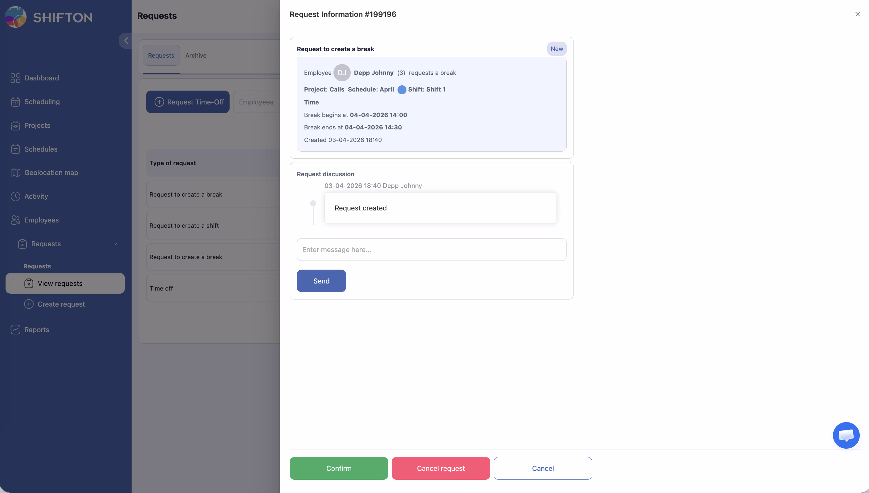The height and width of the screenshot is (493, 869).
Task: Close the Request Information panel
Action: pyautogui.click(x=857, y=14)
